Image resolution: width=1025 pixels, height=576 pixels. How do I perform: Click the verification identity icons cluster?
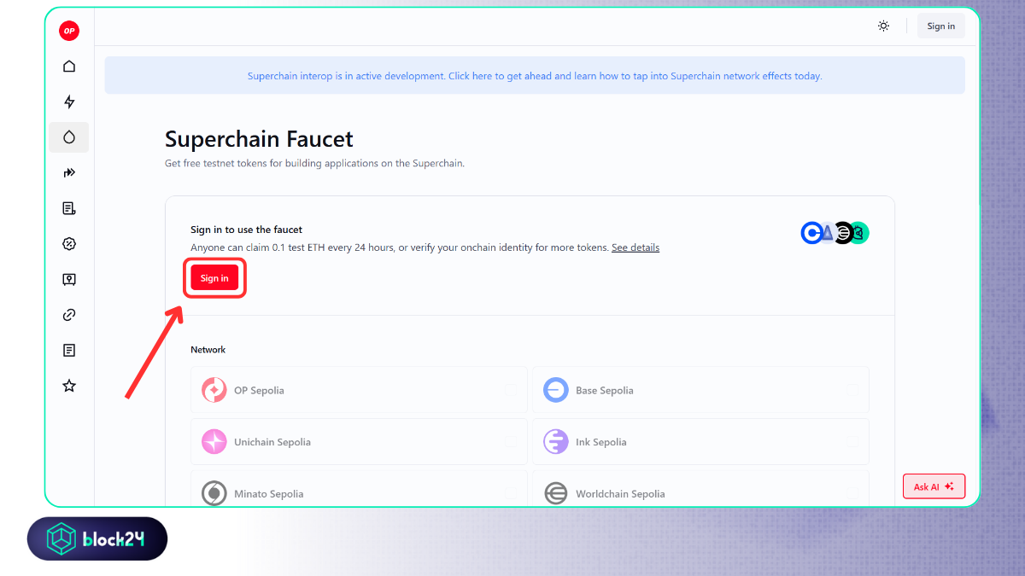pyautogui.click(x=835, y=232)
